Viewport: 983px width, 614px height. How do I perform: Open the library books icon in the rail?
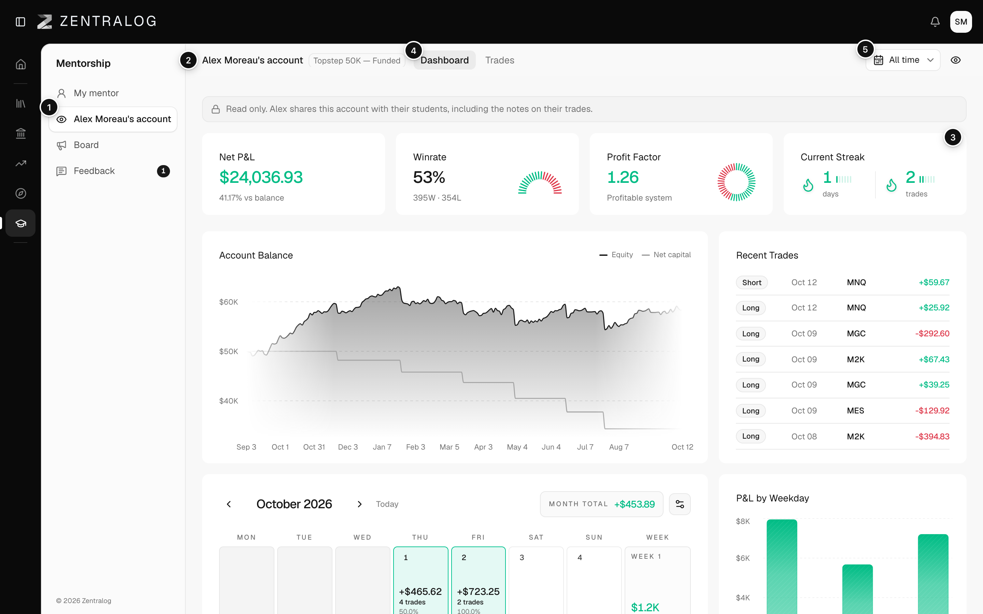click(21, 104)
